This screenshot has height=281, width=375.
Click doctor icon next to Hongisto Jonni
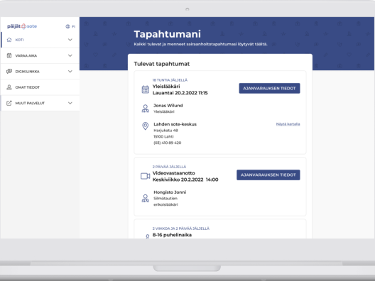click(x=145, y=198)
